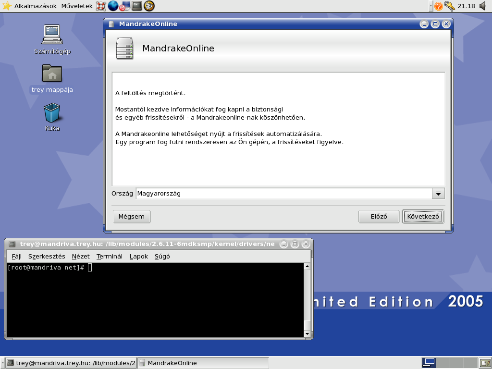The height and width of the screenshot is (369, 492).
Task: Click the Mégsem cancel button
Action: pos(132,217)
